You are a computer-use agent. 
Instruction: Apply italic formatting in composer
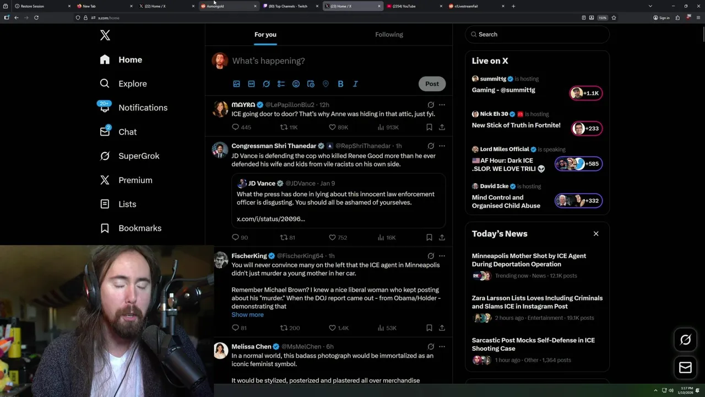355,84
